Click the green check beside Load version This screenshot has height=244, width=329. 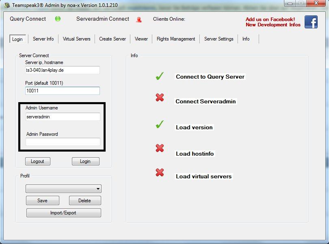click(160, 124)
